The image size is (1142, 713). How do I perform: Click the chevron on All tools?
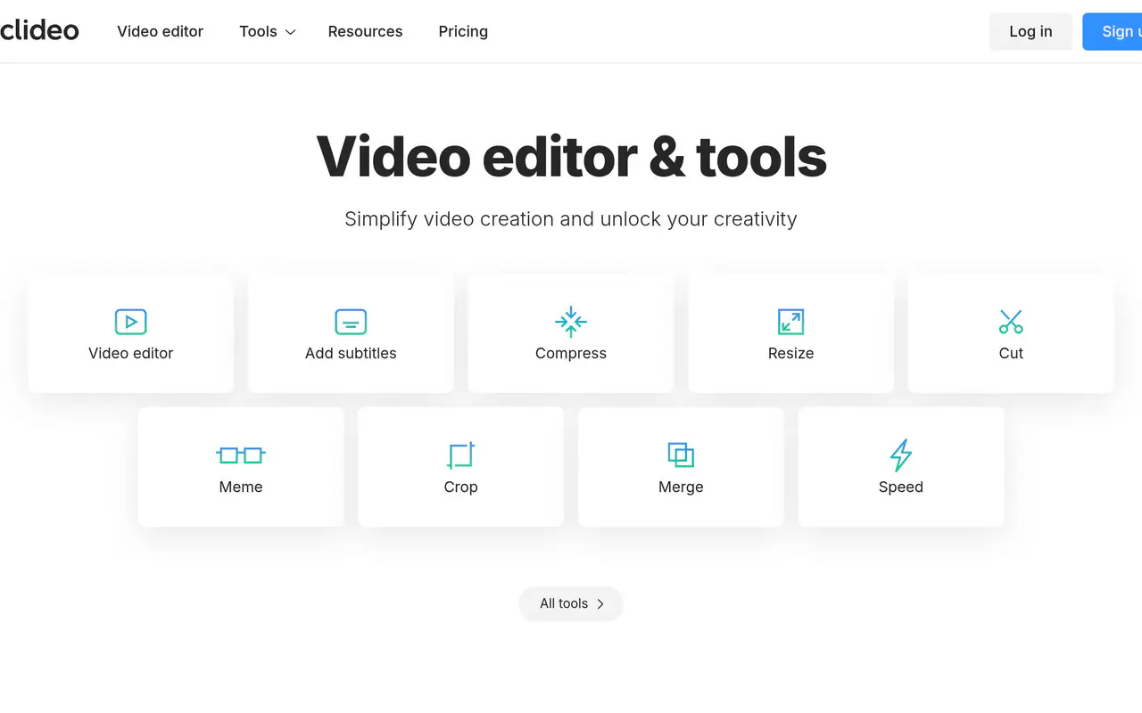pyautogui.click(x=600, y=604)
